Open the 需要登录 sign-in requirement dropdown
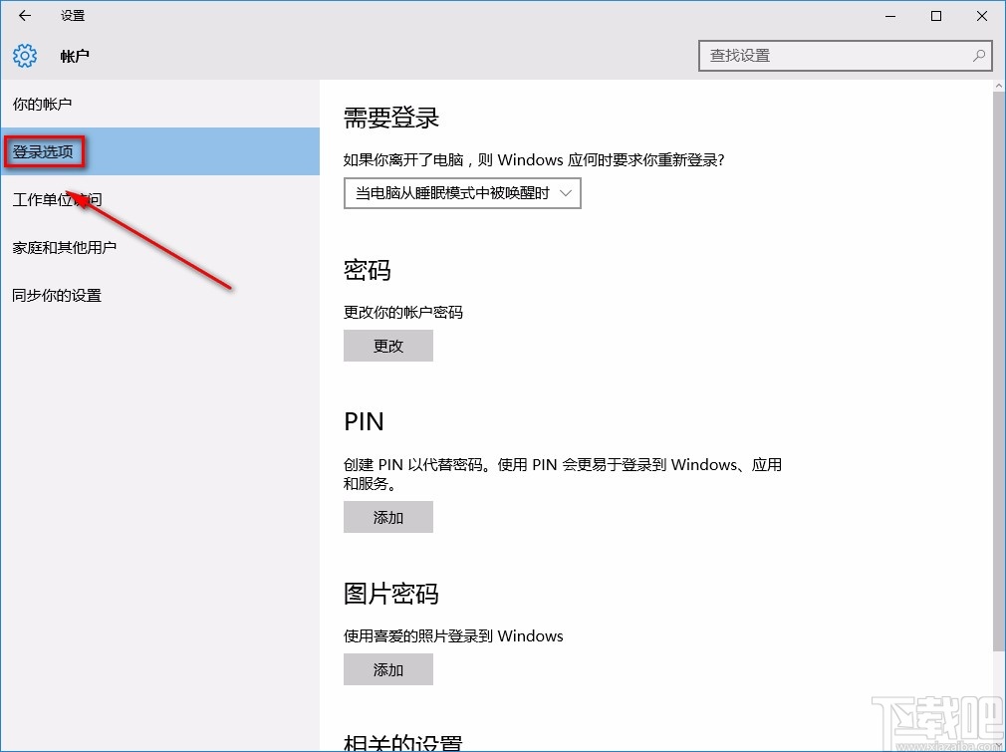 [461, 193]
